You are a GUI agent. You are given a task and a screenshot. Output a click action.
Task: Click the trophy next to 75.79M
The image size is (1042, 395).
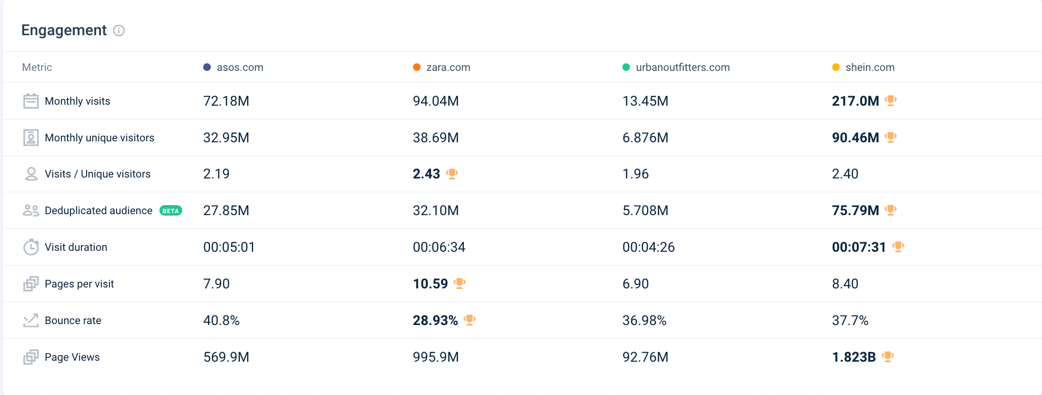[891, 210]
